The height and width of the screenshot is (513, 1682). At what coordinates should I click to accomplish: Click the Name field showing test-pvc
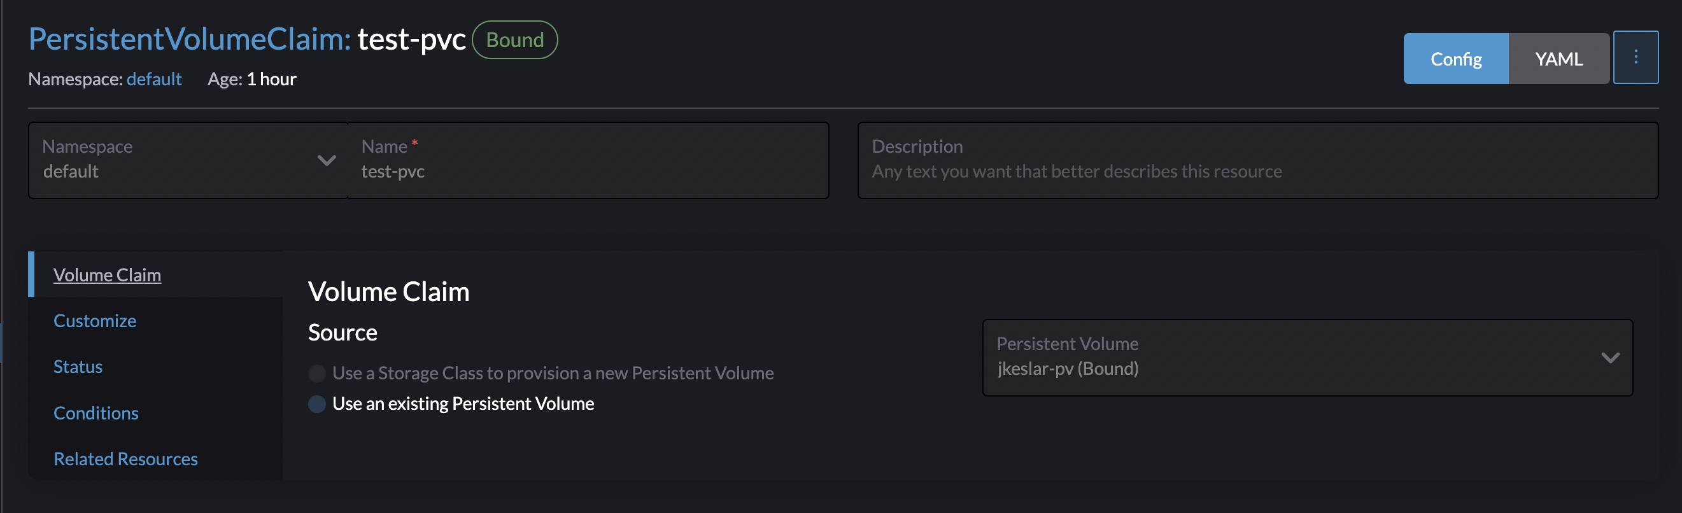[588, 171]
